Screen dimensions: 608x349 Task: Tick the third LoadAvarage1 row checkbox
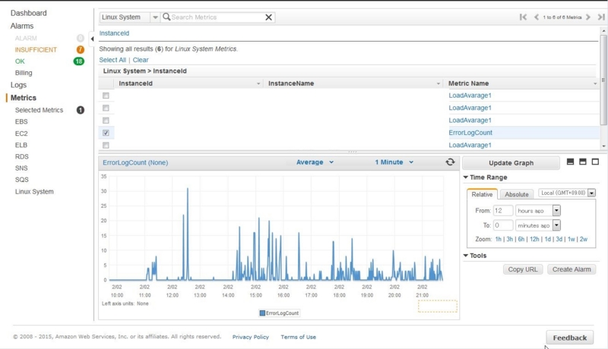106,121
